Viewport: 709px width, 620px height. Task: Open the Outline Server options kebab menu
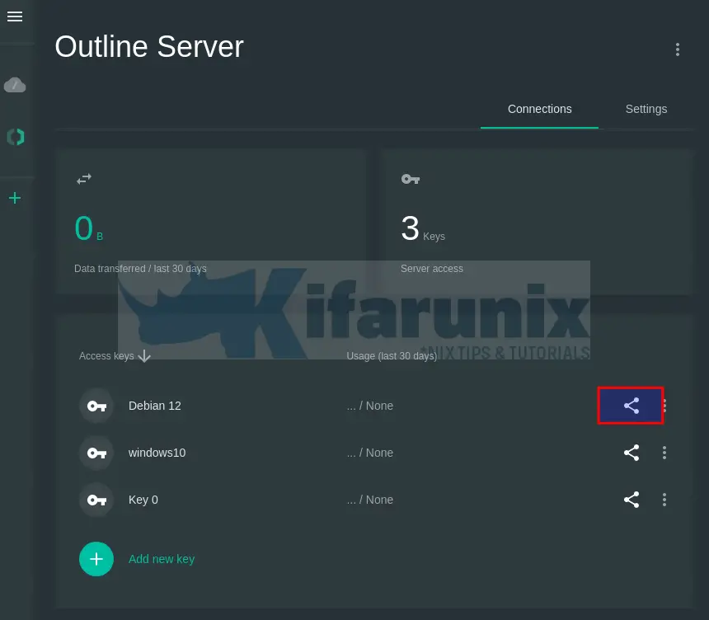[678, 49]
